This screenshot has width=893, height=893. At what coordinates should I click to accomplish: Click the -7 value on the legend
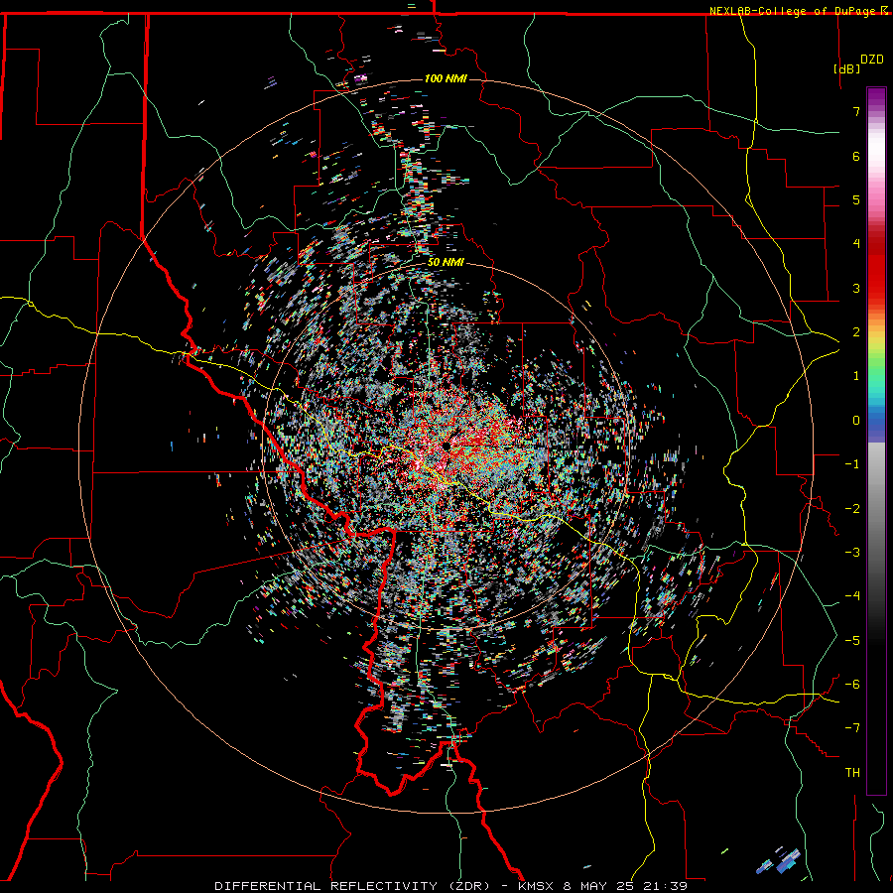[x=852, y=728]
